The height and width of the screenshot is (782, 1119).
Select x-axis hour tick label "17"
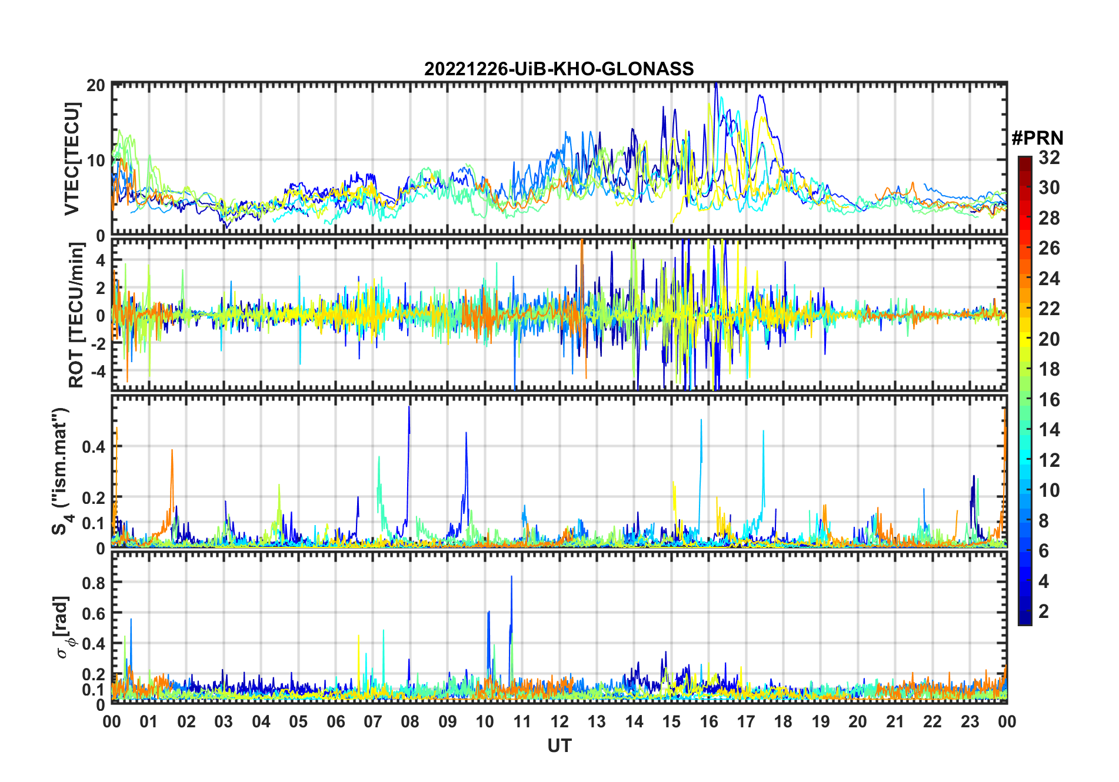tap(746, 722)
